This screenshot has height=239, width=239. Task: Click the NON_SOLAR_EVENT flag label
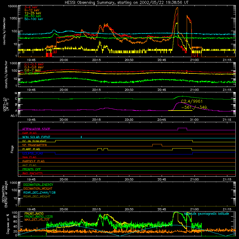36,137
